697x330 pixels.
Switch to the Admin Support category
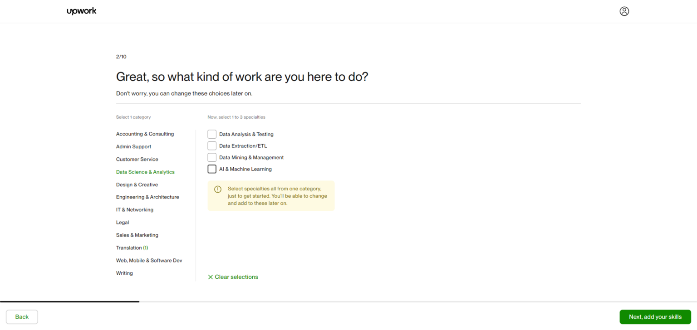133,146
